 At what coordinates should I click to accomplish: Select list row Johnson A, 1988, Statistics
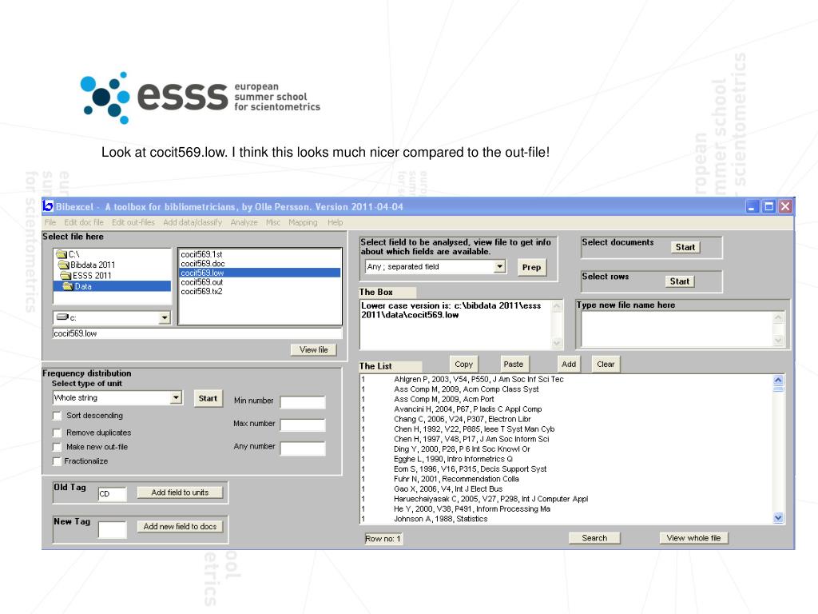coord(440,518)
